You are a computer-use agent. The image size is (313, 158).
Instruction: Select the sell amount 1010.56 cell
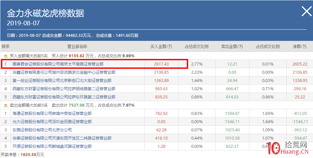point(232,138)
